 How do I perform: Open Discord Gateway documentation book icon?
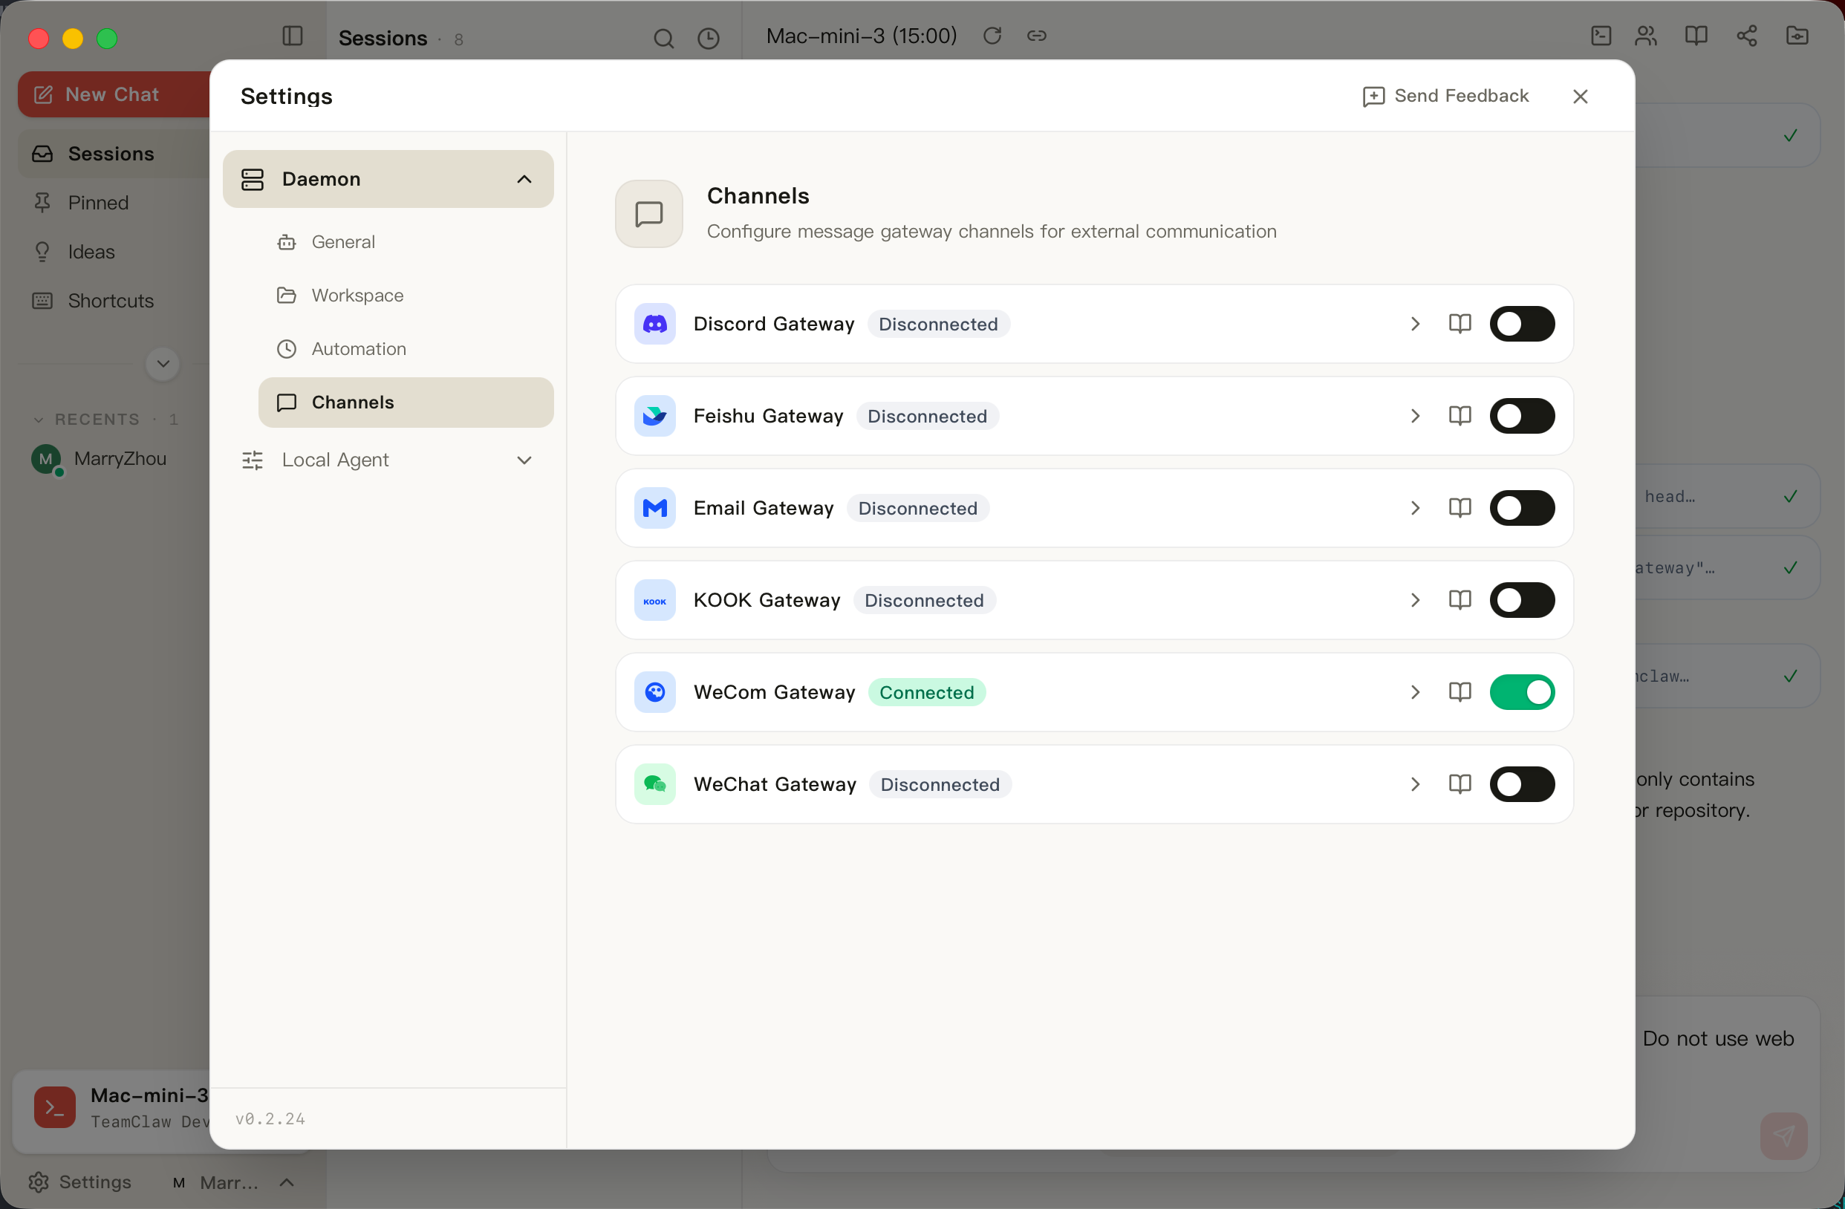[1460, 324]
